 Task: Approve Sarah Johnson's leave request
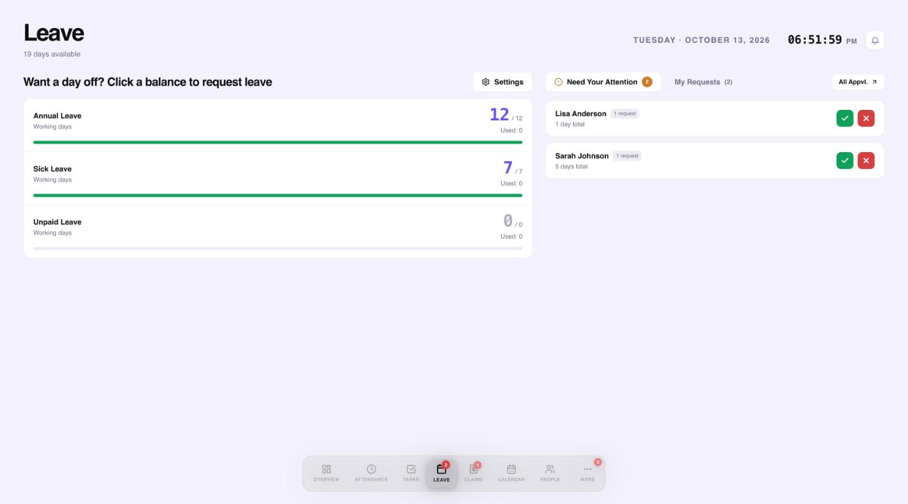(x=845, y=161)
